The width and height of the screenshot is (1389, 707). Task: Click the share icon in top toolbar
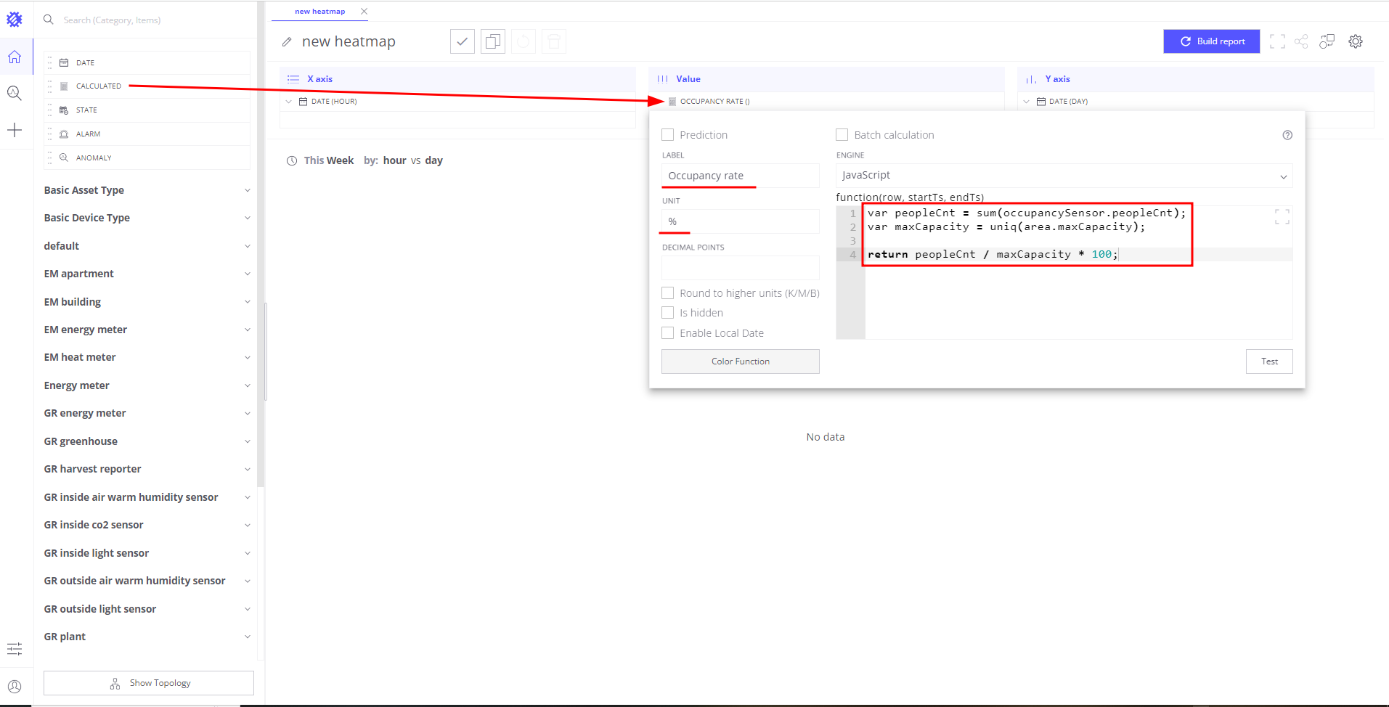coord(1301,41)
